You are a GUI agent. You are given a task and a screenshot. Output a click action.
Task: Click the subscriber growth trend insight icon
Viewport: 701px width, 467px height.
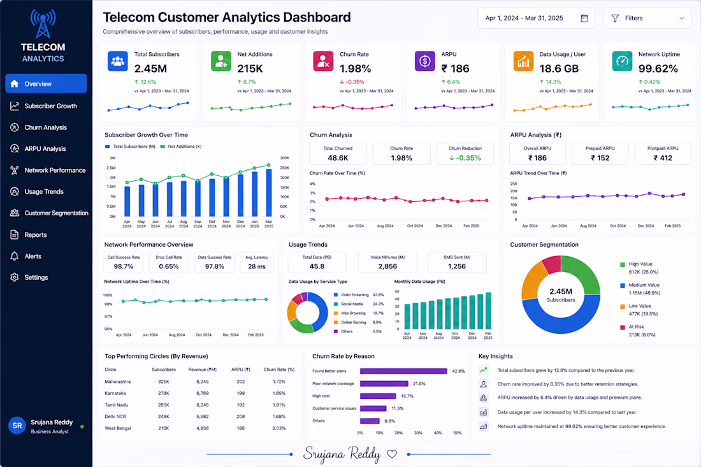483,370
